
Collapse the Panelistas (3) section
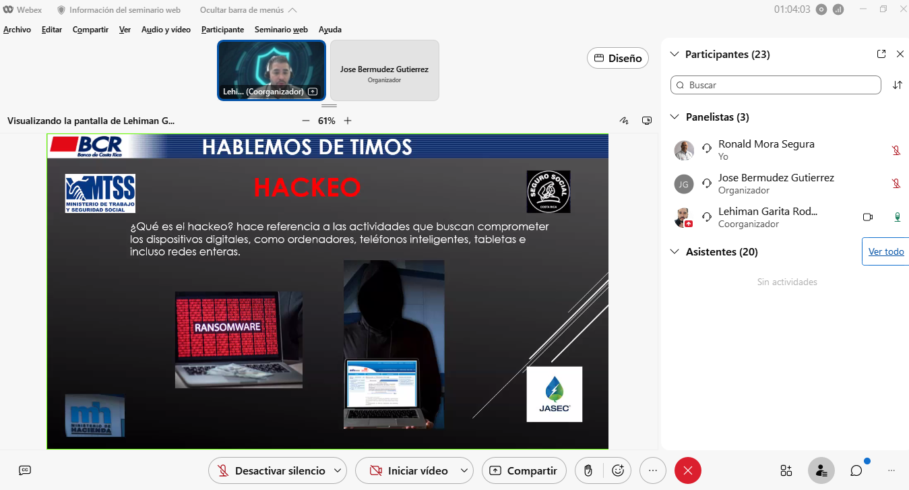675,117
